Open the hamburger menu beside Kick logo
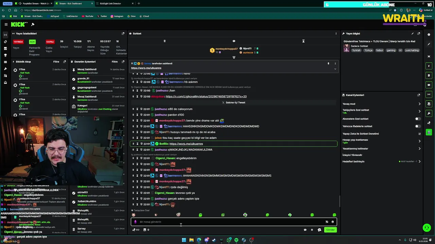The width and height of the screenshot is (435, 244). click(x=6, y=24)
